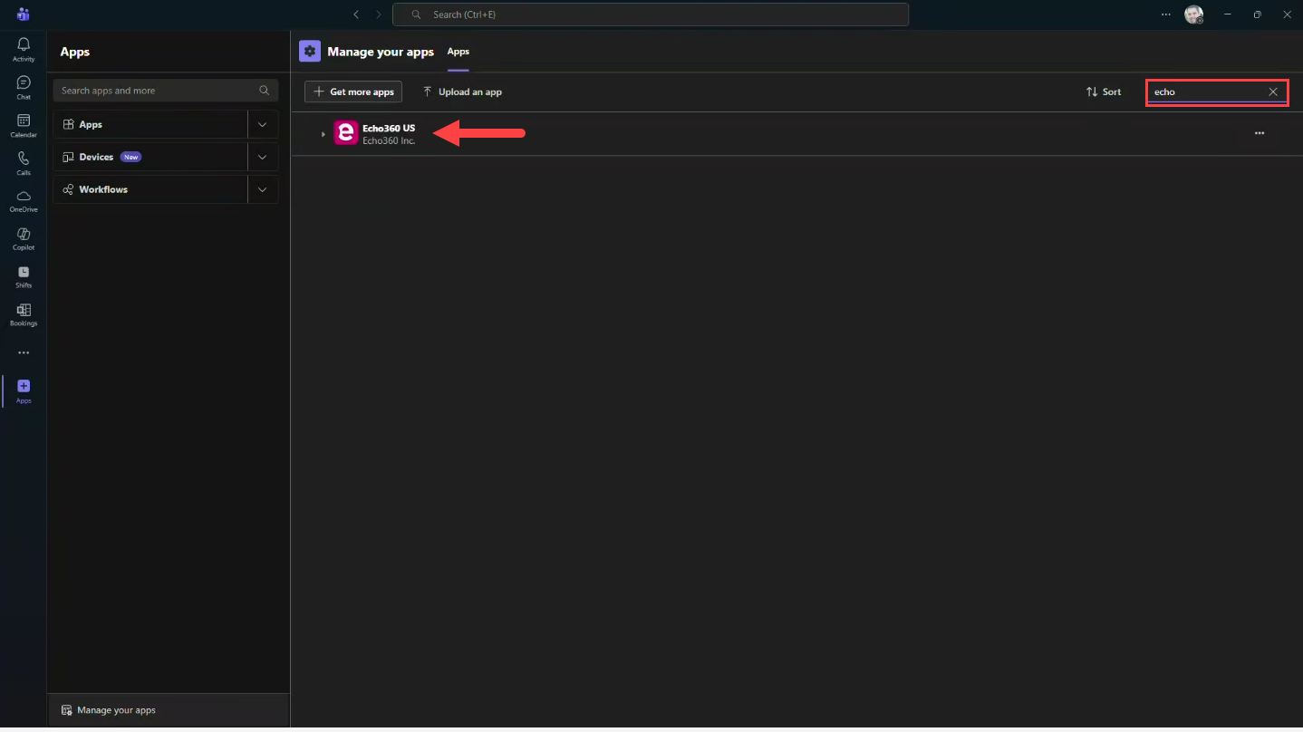Show more apps via the ellipsis
1303x732 pixels.
point(23,352)
